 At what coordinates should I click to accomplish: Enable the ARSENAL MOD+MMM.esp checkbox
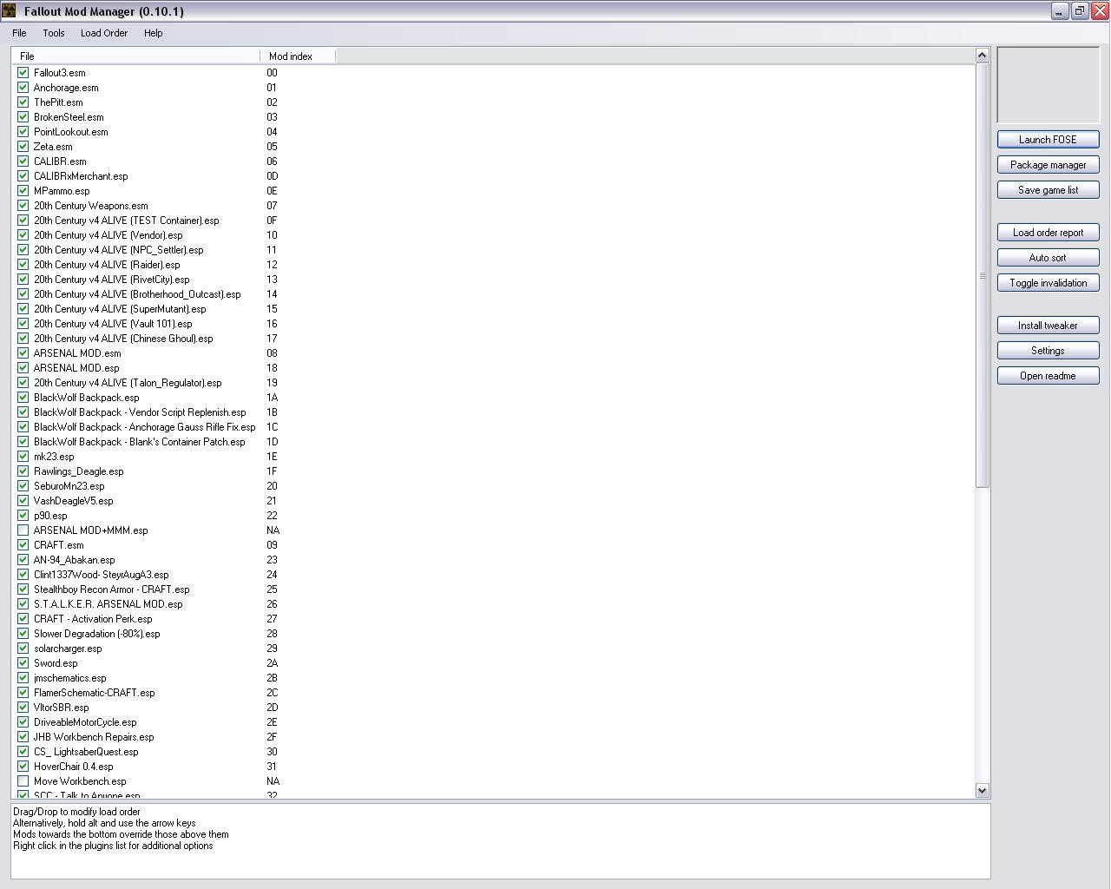[23, 530]
